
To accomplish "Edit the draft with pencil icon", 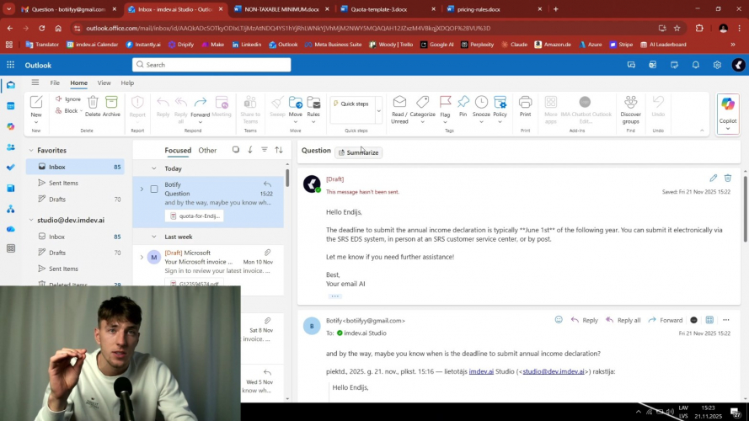I will pos(713,178).
